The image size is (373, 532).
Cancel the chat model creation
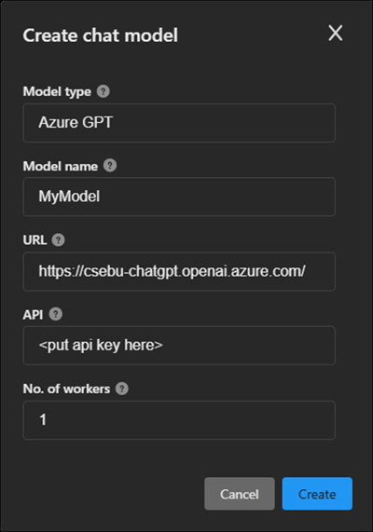coord(240,494)
